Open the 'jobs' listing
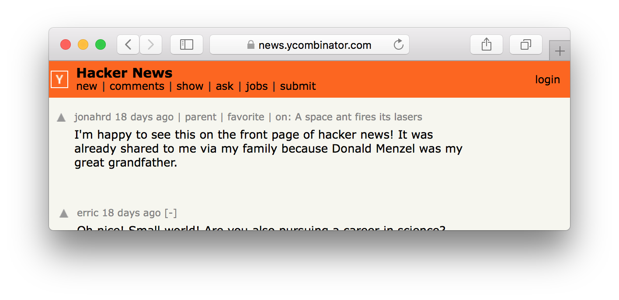This screenshot has width=619, height=300. tap(257, 86)
